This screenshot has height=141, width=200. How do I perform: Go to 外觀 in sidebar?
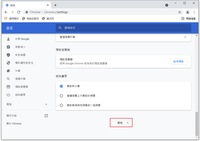coord(17,71)
